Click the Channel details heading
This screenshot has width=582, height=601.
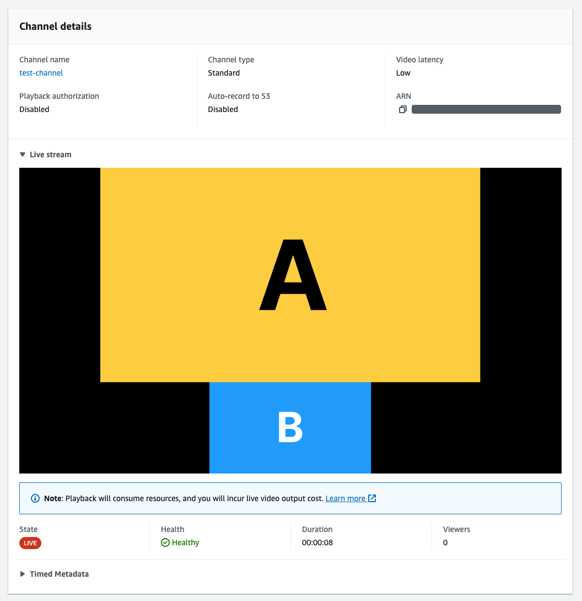click(56, 26)
